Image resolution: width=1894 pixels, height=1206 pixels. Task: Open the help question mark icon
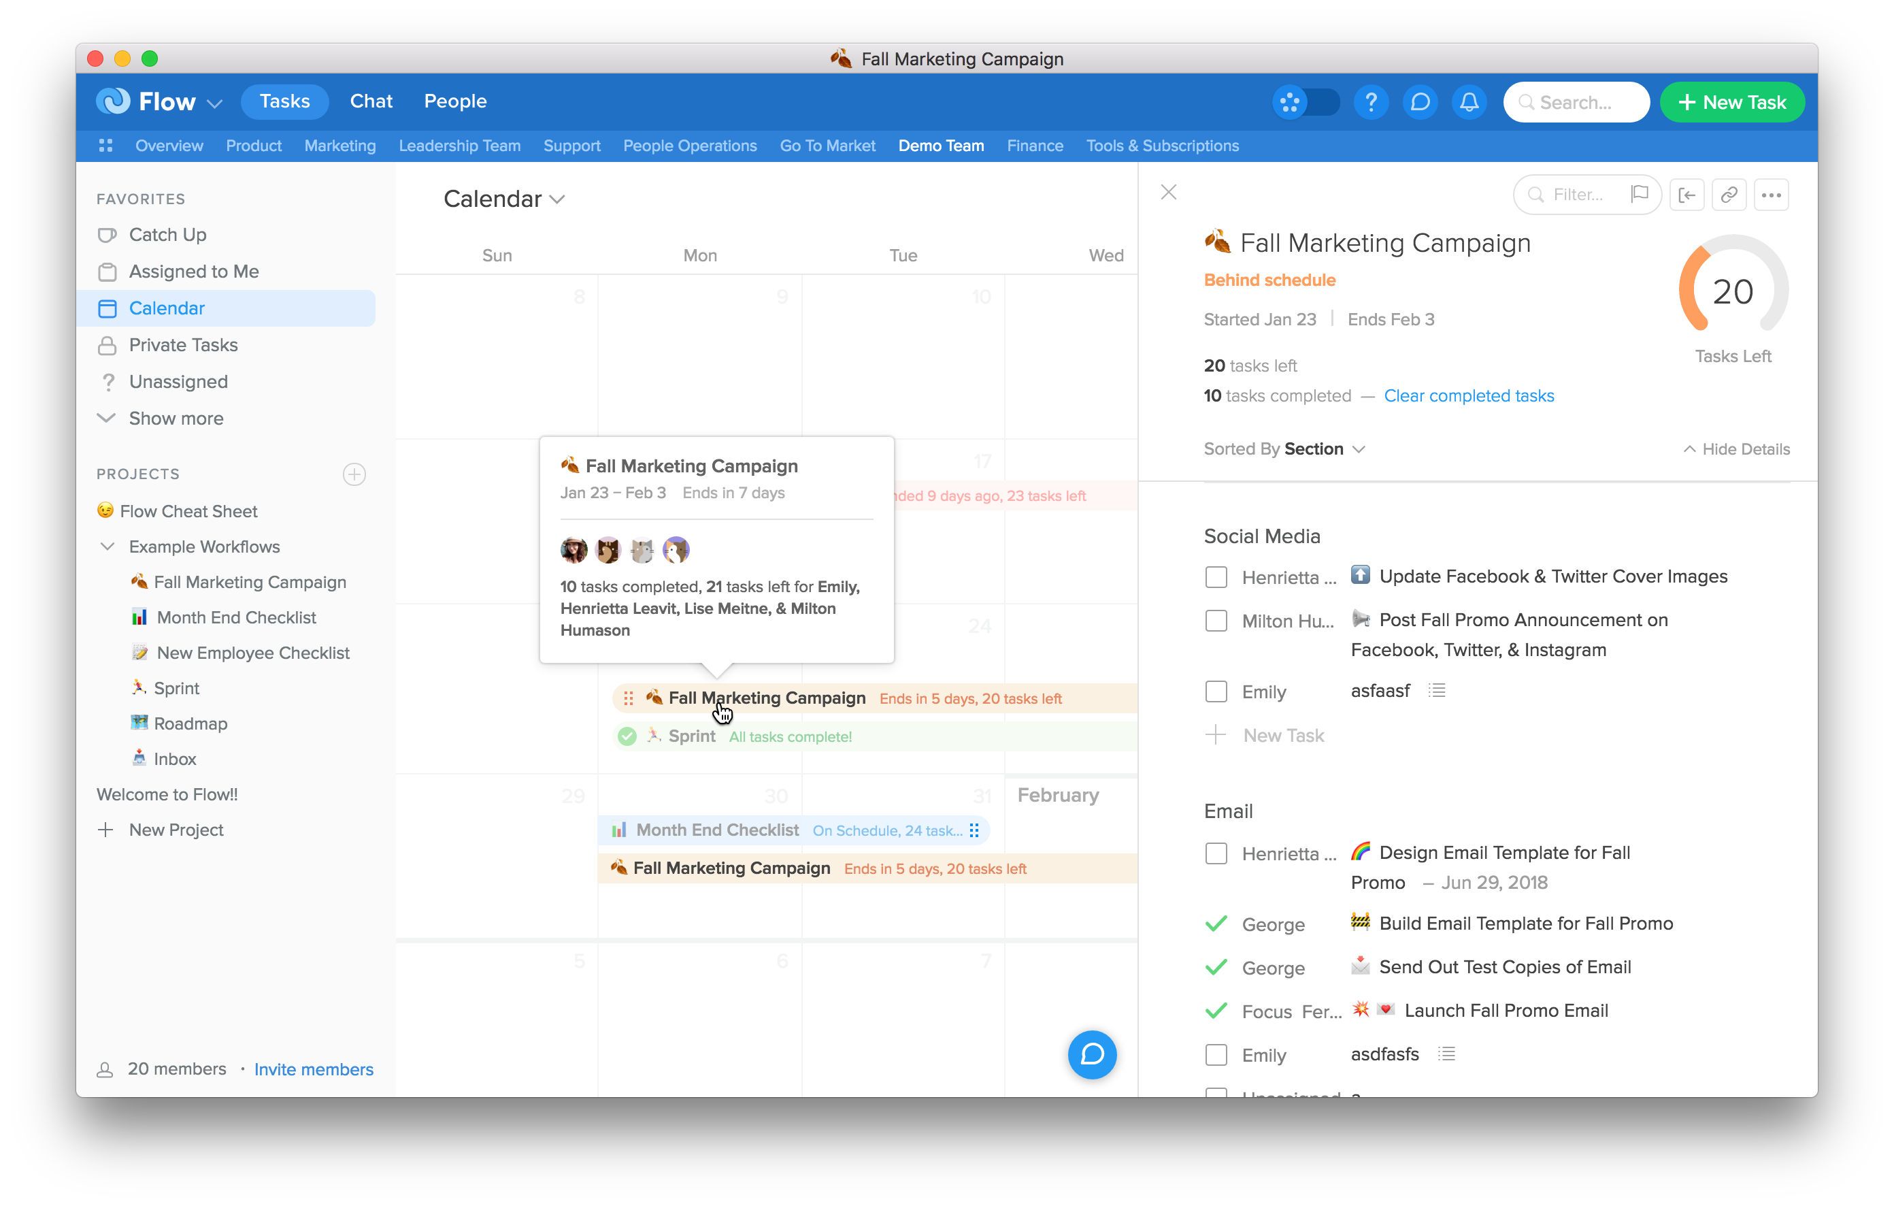1370,102
